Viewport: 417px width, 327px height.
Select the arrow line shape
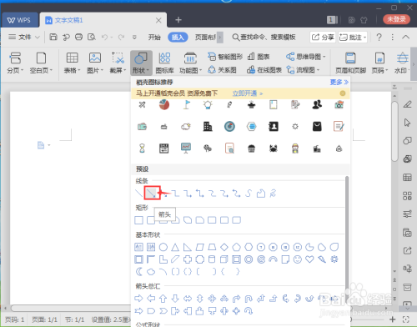tap(152, 193)
